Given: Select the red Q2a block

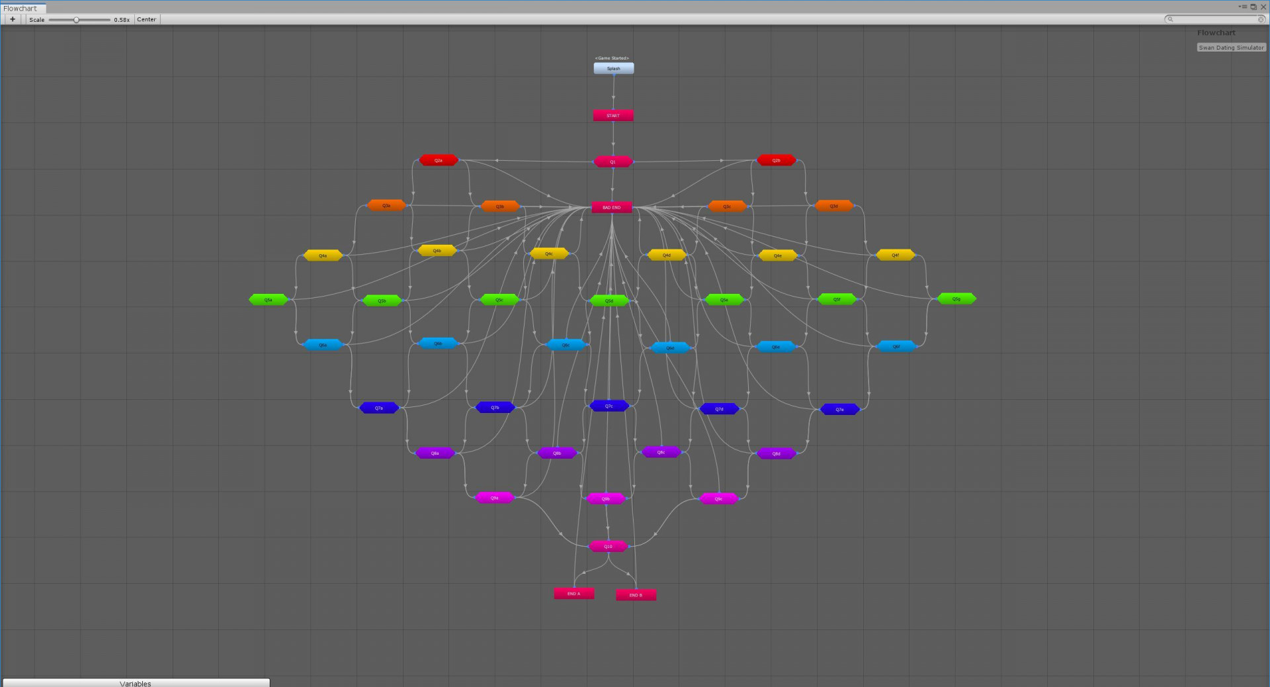Looking at the screenshot, I should [x=439, y=160].
